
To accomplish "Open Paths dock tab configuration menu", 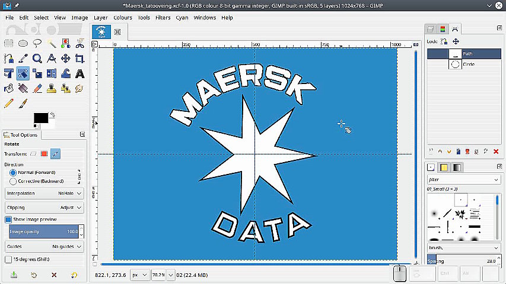I will [x=499, y=28].
